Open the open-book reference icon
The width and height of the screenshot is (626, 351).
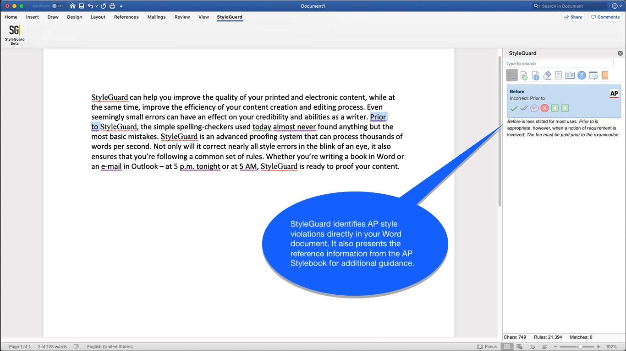(570, 75)
